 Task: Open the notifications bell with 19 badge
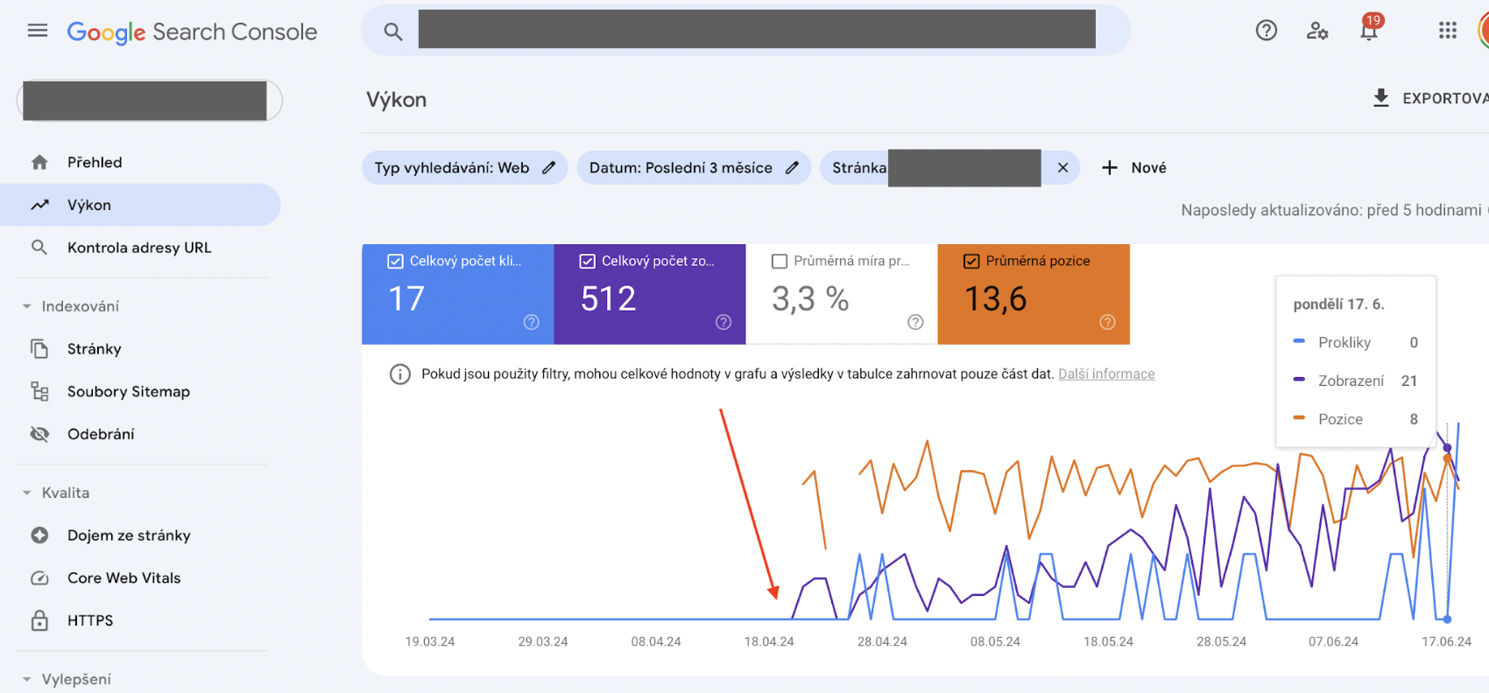1369,29
